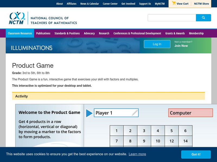Dismiss cookie notice with Got it!
This screenshot has width=217, height=162.
coord(196,154)
